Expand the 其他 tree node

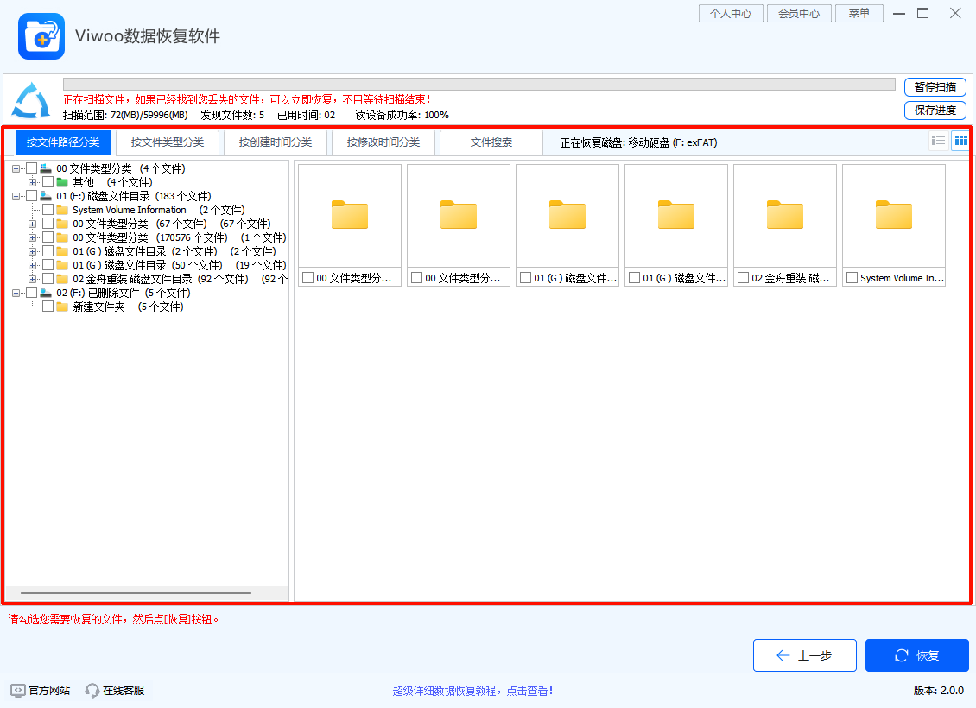(x=32, y=182)
